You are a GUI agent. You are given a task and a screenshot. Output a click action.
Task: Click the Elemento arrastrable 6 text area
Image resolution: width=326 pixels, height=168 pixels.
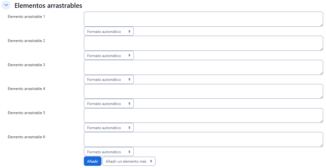[203, 139]
